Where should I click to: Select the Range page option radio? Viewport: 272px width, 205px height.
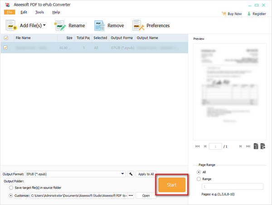(199, 179)
